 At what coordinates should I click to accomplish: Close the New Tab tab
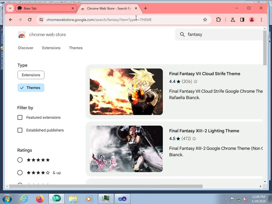[73, 8]
